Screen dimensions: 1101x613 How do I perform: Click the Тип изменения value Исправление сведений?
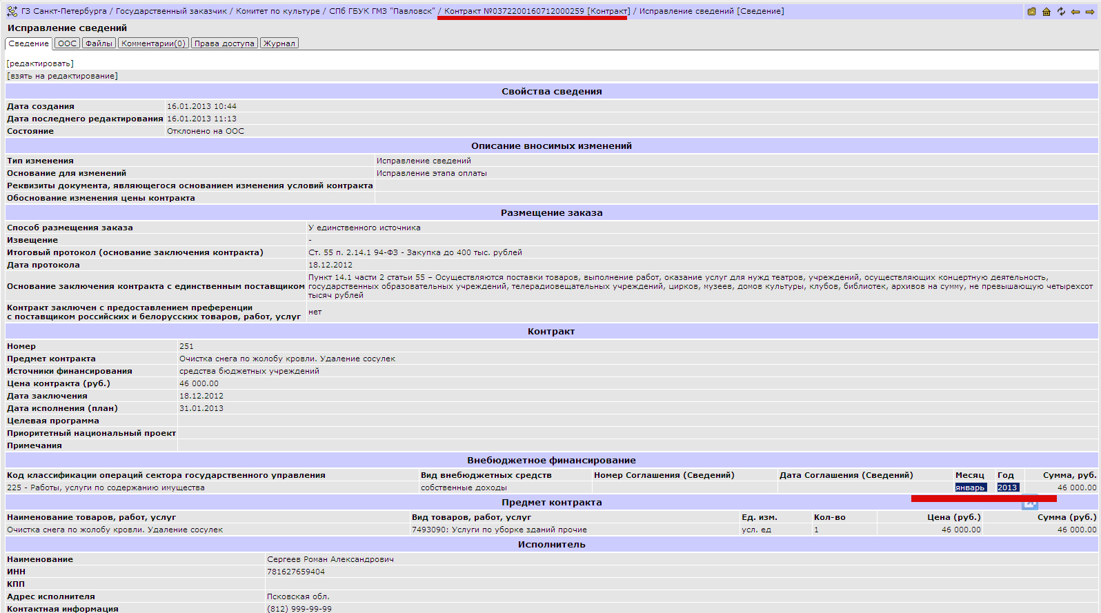(x=424, y=161)
